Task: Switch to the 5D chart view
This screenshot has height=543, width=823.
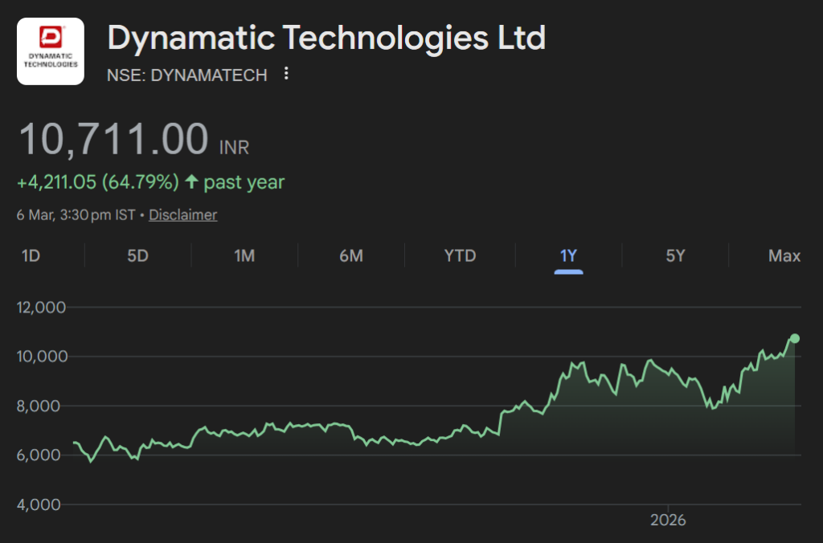Action: (137, 255)
